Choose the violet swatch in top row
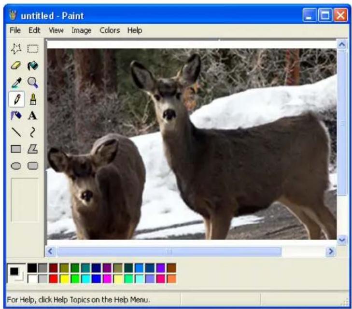 point(160,268)
